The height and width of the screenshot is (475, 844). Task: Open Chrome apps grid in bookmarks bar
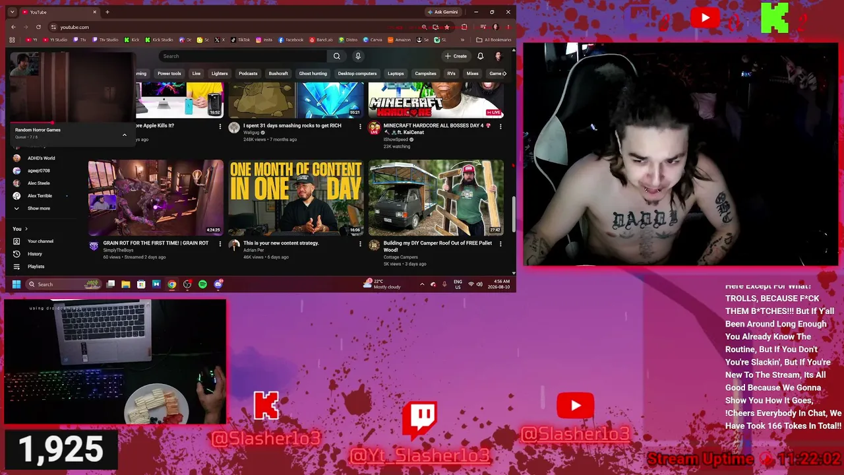pos(12,40)
